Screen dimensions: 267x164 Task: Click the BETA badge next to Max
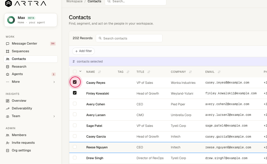(x=31, y=18)
